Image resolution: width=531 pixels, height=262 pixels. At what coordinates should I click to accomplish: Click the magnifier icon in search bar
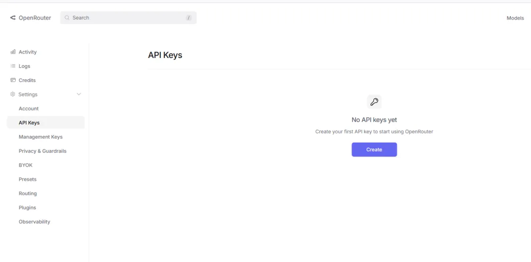(x=67, y=18)
